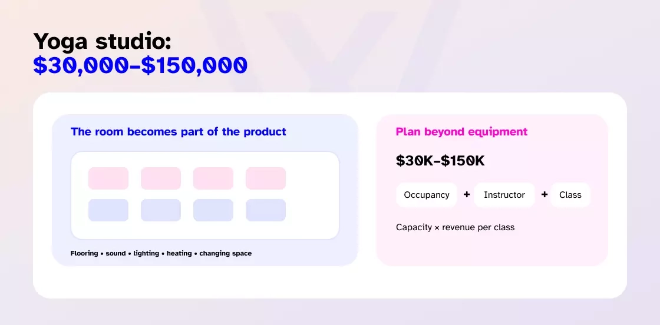Image resolution: width=660 pixels, height=325 pixels.
Task: Click 'changing space' in the caption
Action: pyautogui.click(x=225, y=253)
